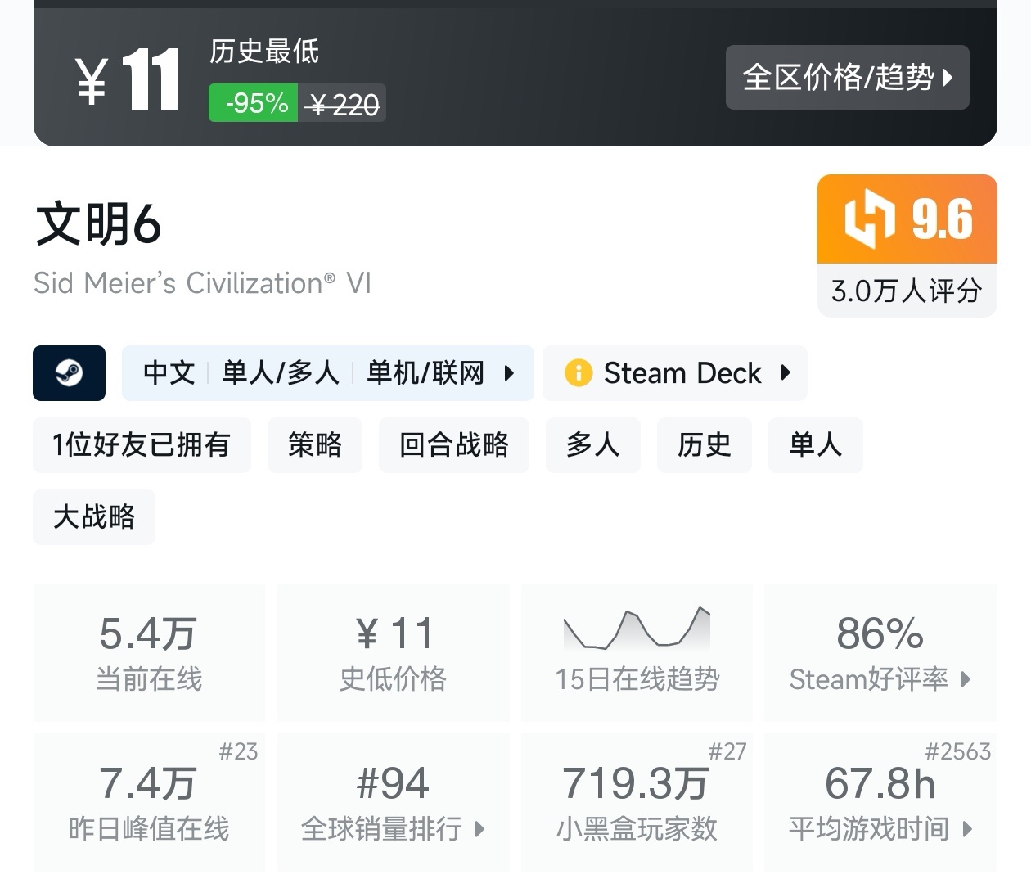1031x879 pixels.
Task: Click the Steam platform icon
Action: [x=69, y=373]
